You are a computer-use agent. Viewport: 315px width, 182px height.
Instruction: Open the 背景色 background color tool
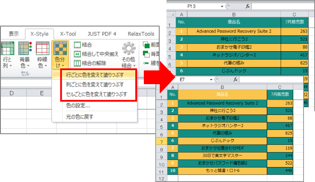tap(25, 55)
